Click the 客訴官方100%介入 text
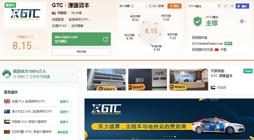Screen dimensions: 254x140 (x=29, y=71)
